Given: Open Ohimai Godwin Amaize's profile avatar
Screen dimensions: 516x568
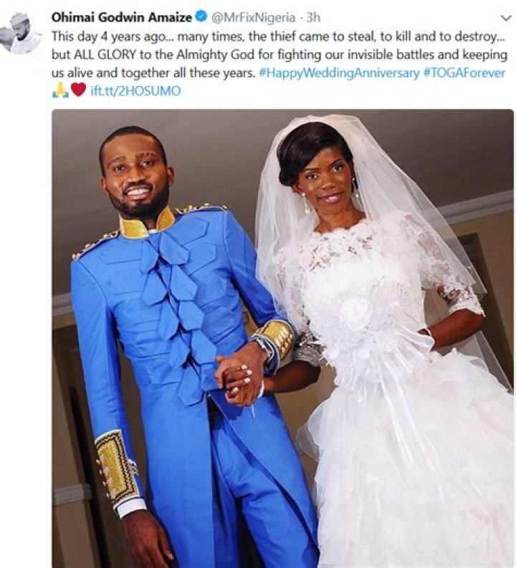Looking at the screenshot, I should click(x=21, y=33).
